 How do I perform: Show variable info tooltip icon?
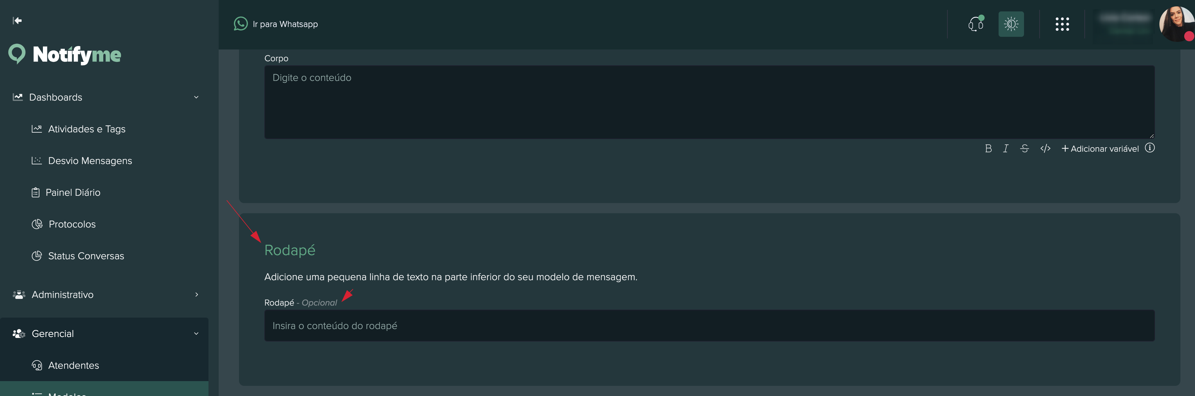click(1150, 148)
